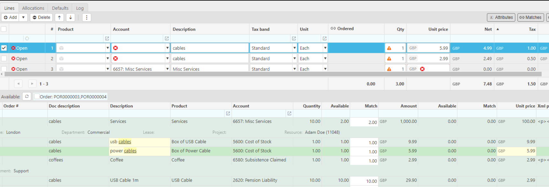This screenshot has width=549, height=187.
Task: Click the Match field for USB Cable 1m
Action: pos(364,181)
